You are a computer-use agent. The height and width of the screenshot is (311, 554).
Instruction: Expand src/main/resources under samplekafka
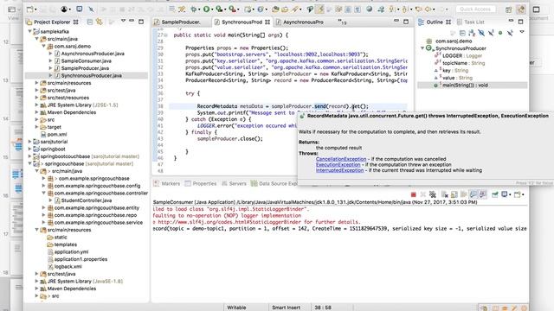(x=36, y=83)
